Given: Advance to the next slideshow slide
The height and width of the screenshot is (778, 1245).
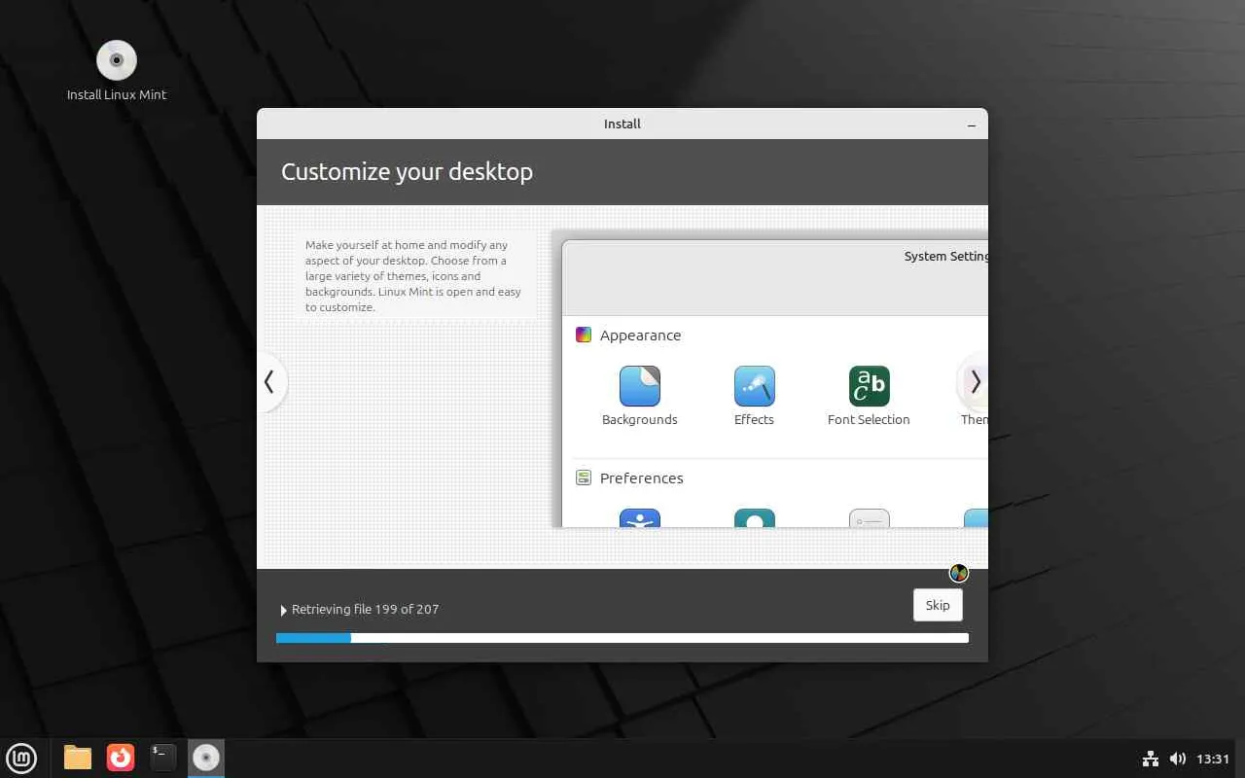Looking at the screenshot, I should click(975, 382).
